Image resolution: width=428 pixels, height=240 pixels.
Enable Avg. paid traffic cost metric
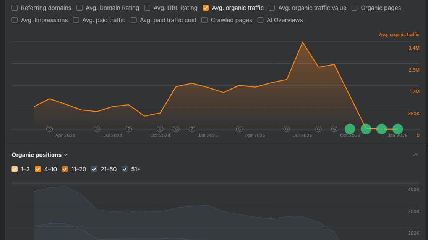click(134, 20)
